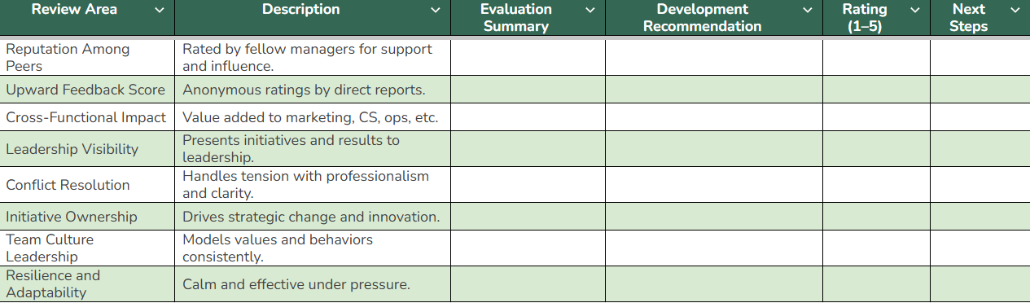Open the Review Area filter dropdown

(159, 11)
